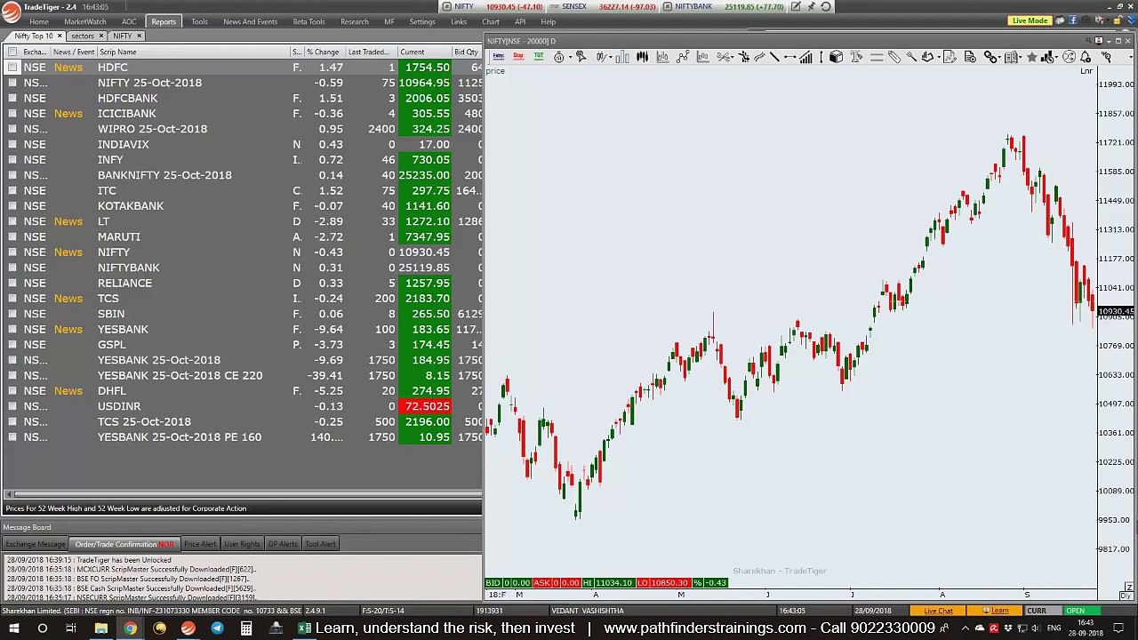Viewport: 1138px width, 640px height.
Task: Click the paperclip icon in chart toolbar
Action: [x=894, y=57]
